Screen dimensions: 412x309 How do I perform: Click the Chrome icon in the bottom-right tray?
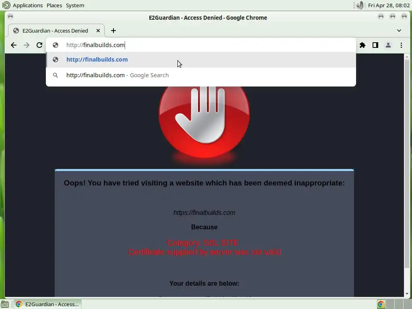pos(381,304)
